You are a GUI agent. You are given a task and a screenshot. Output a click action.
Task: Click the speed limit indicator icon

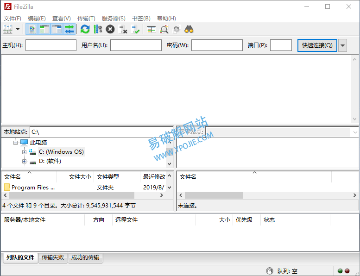(x=270, y=271)
